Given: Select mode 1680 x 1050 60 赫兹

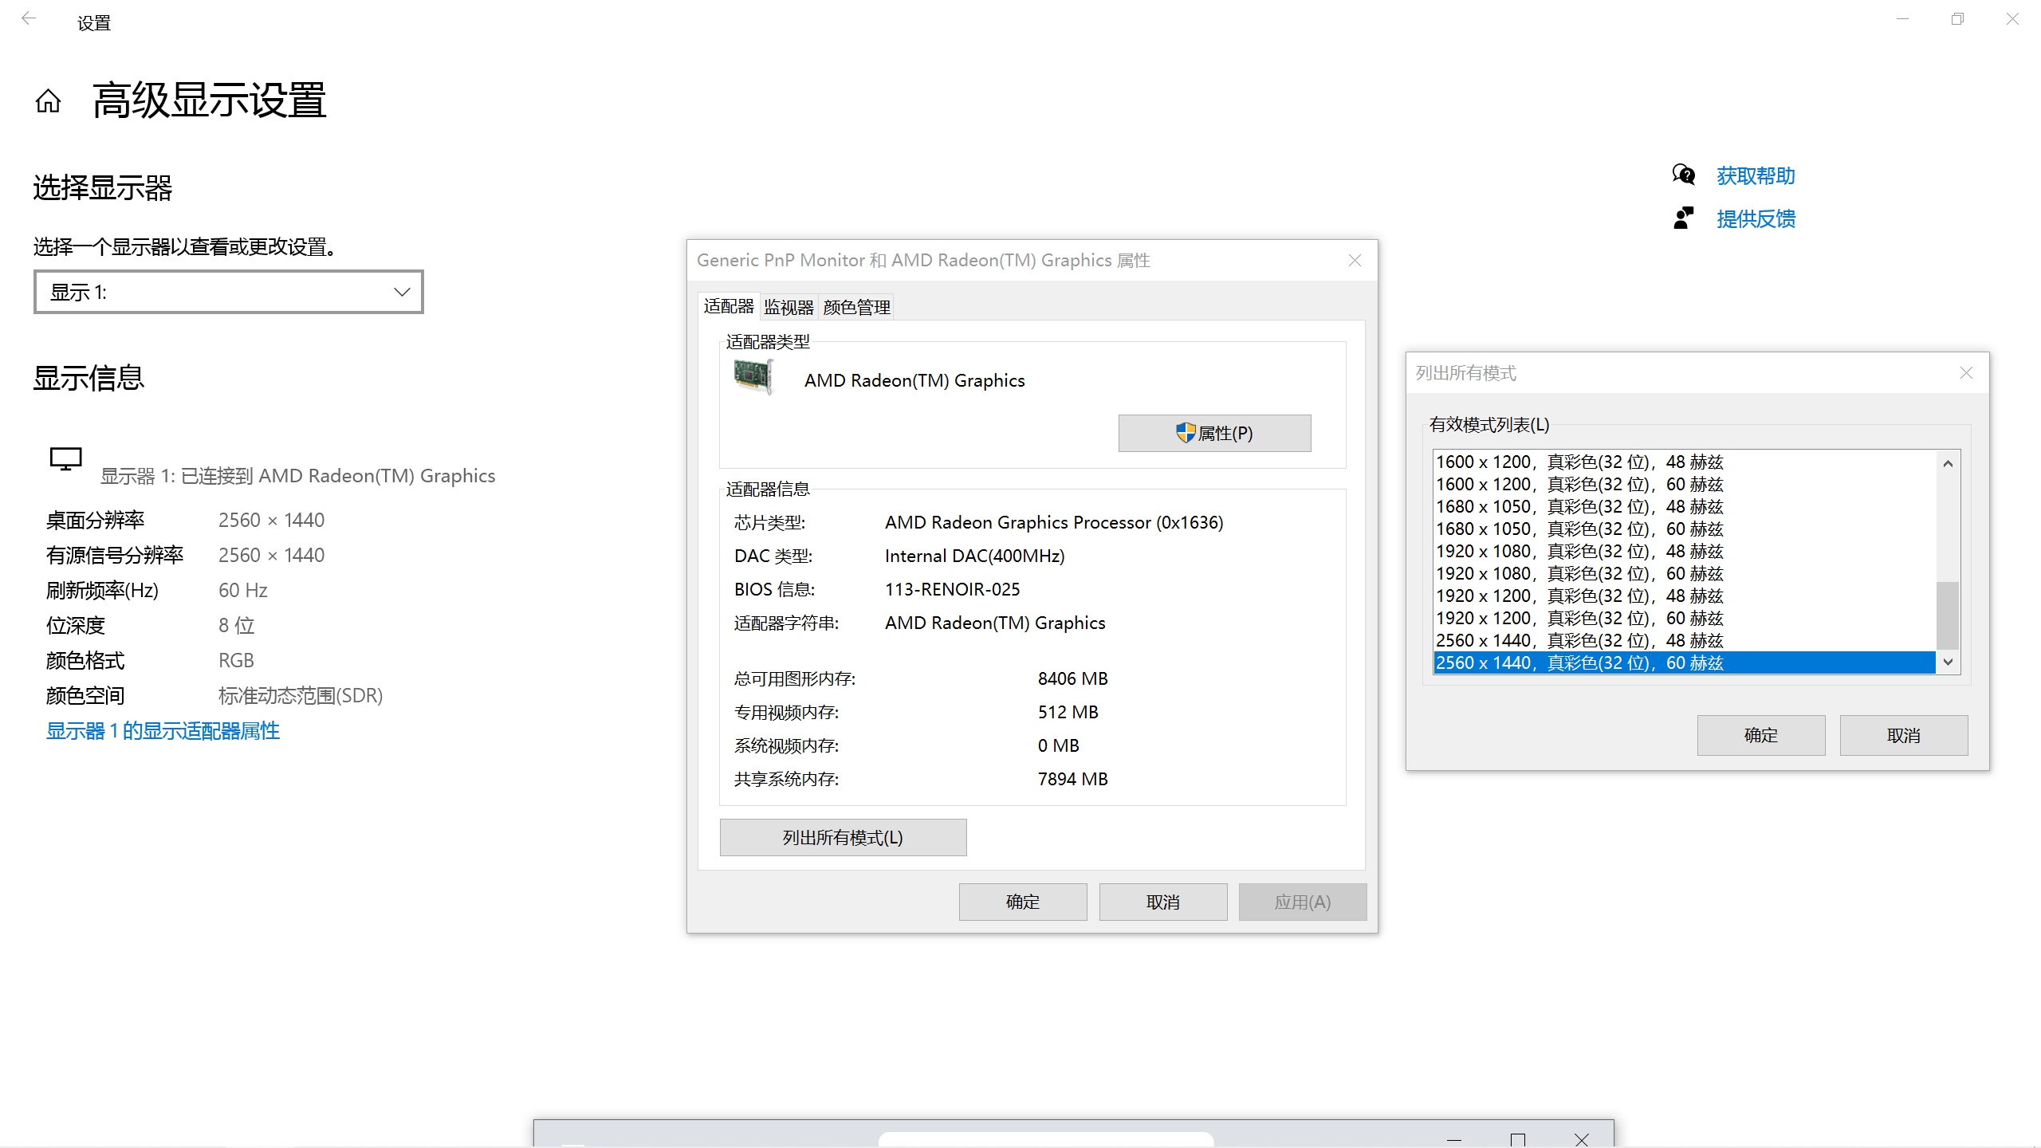Looking at the screenshot, I should click(x=1685, y=529).
